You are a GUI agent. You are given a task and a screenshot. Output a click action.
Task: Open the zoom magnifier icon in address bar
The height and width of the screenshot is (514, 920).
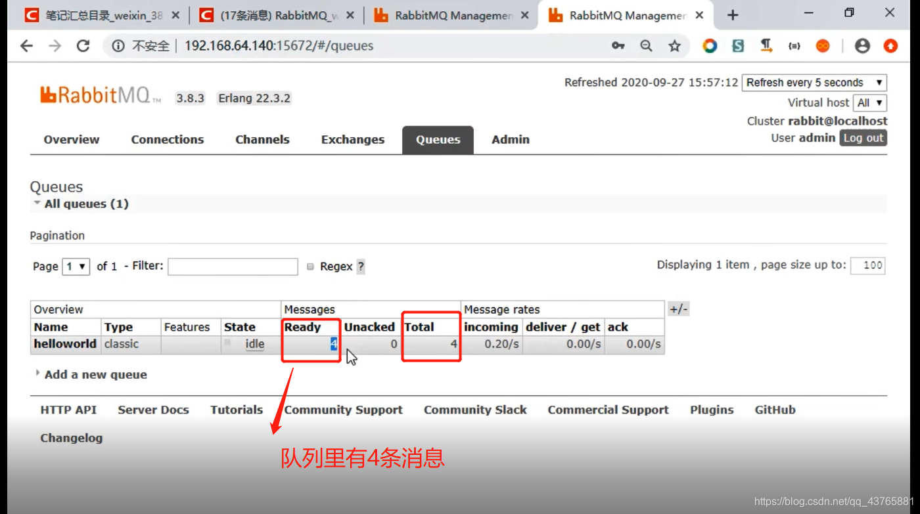(x=647, y=45)
